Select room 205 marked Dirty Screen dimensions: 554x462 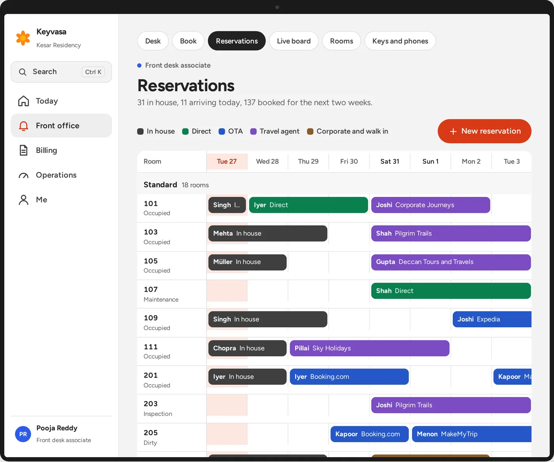[172, 437]
